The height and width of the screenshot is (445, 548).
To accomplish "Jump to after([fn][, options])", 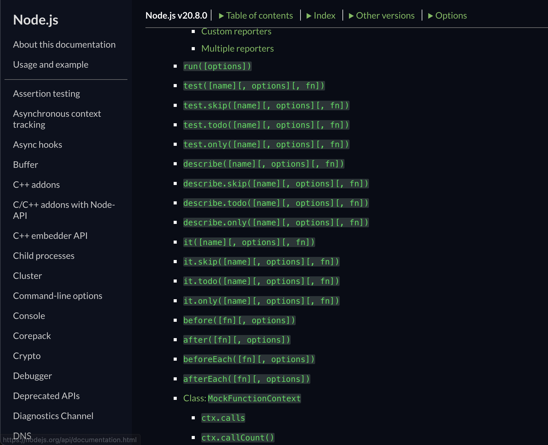I will [x=237, y=340].
